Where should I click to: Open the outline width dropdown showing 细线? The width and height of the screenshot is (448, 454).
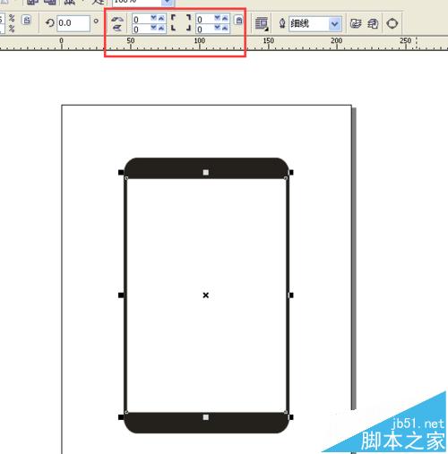click(x=335, y=23)
